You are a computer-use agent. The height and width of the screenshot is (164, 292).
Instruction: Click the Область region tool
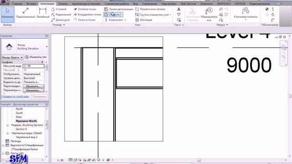coord(112,15)
